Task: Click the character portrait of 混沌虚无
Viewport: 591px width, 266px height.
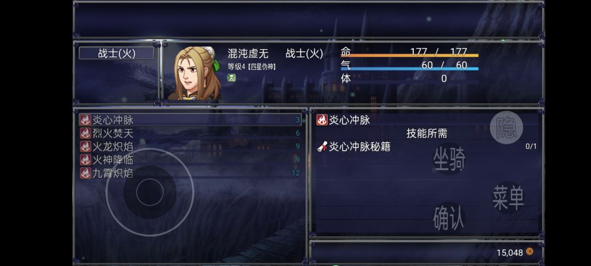Action: pos(193,73)
